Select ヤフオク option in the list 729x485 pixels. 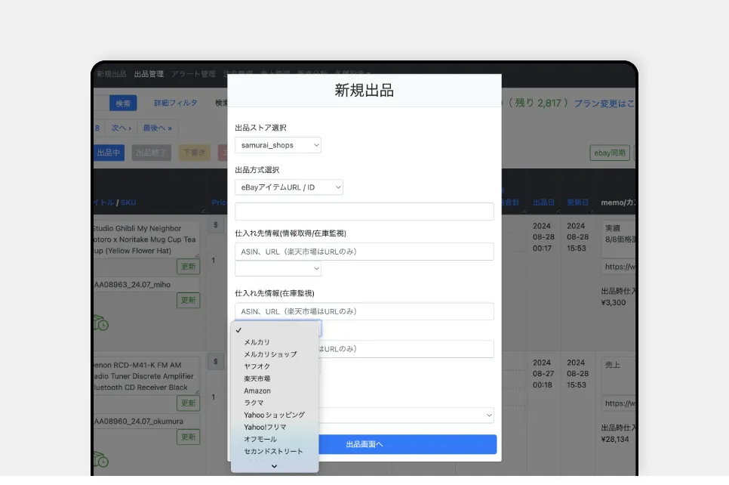[257, 366]
